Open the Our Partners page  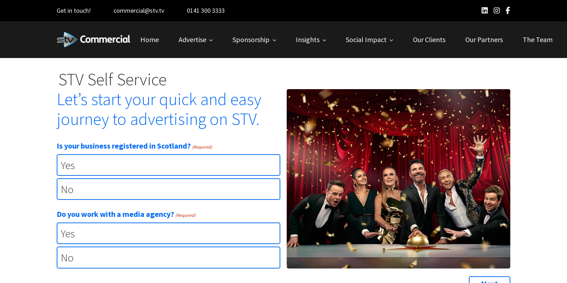pos(484,40)
